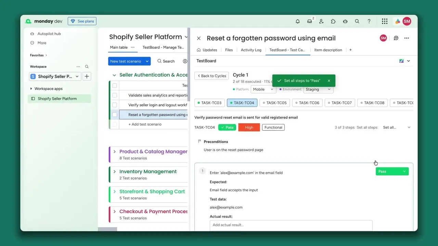Toggle the header select-all checkbox
The image size is (438, 246).
[115, 85]
